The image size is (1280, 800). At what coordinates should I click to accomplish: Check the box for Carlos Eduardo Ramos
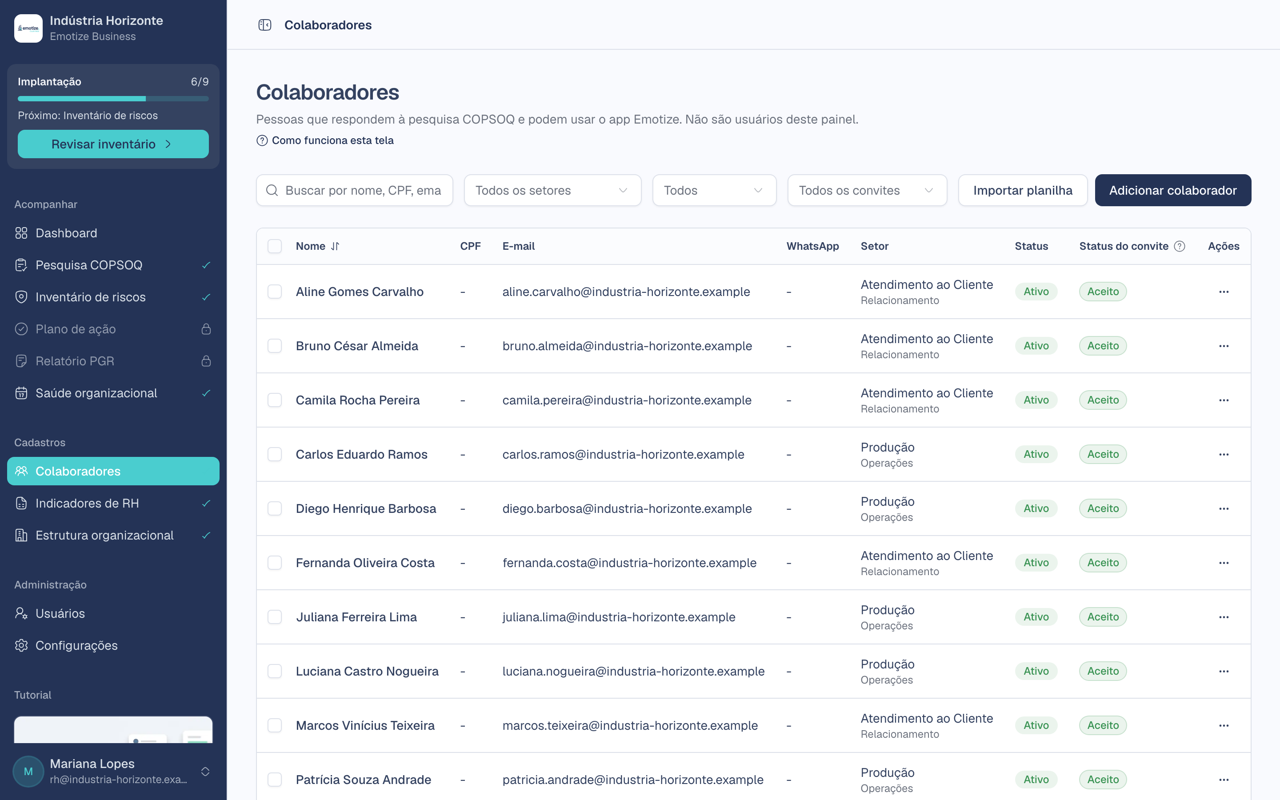click(x=275, y=455)
